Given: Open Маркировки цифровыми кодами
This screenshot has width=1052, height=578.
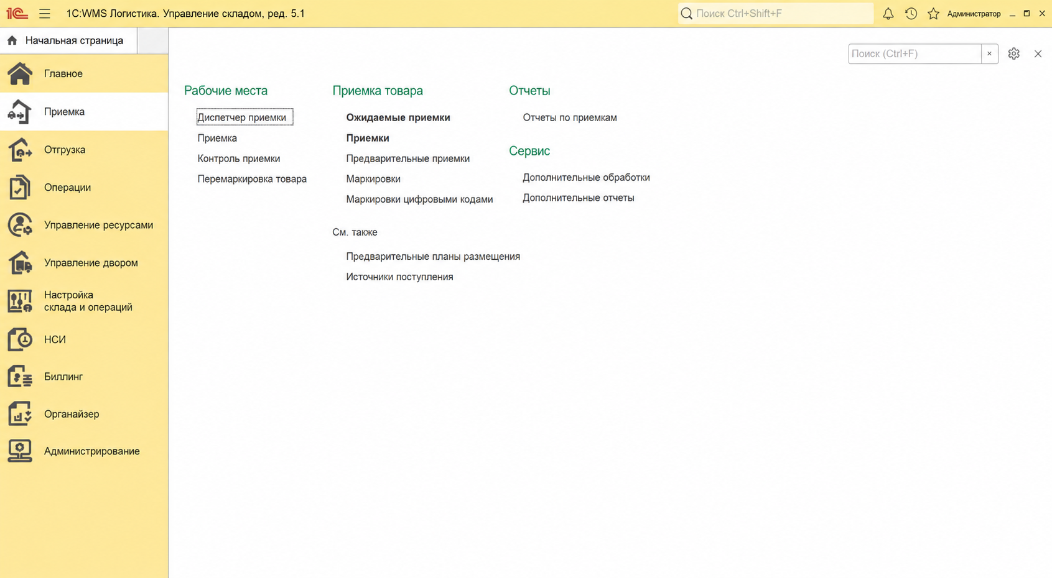Looking at the screenshot, I should coord(419,200).
